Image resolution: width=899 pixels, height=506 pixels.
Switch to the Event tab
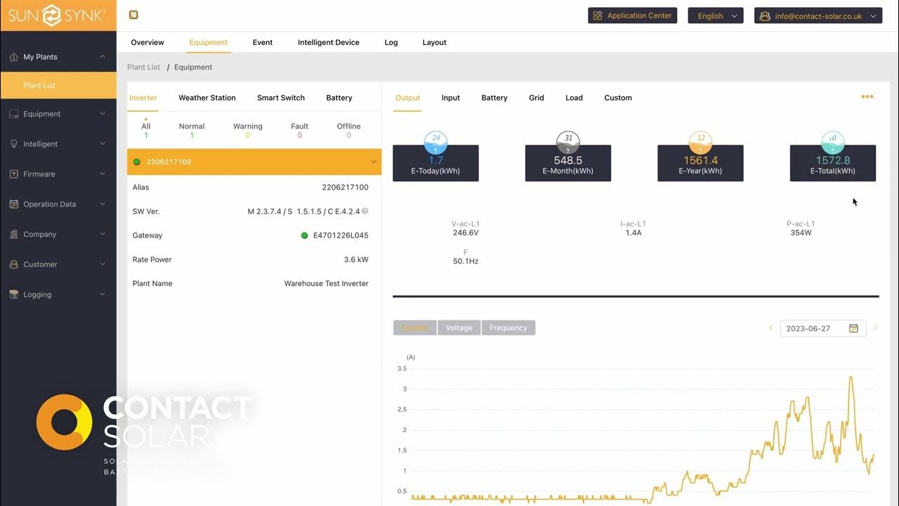tap(263, 43)
